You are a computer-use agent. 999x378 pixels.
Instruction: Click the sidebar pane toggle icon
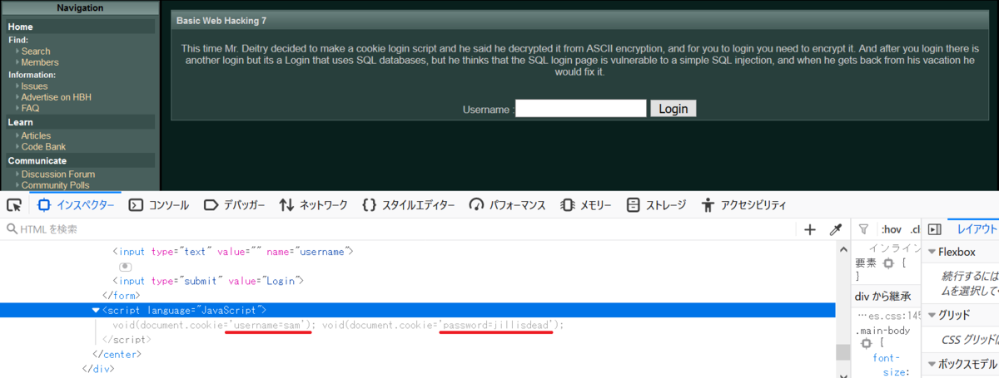tap(934, 229)
